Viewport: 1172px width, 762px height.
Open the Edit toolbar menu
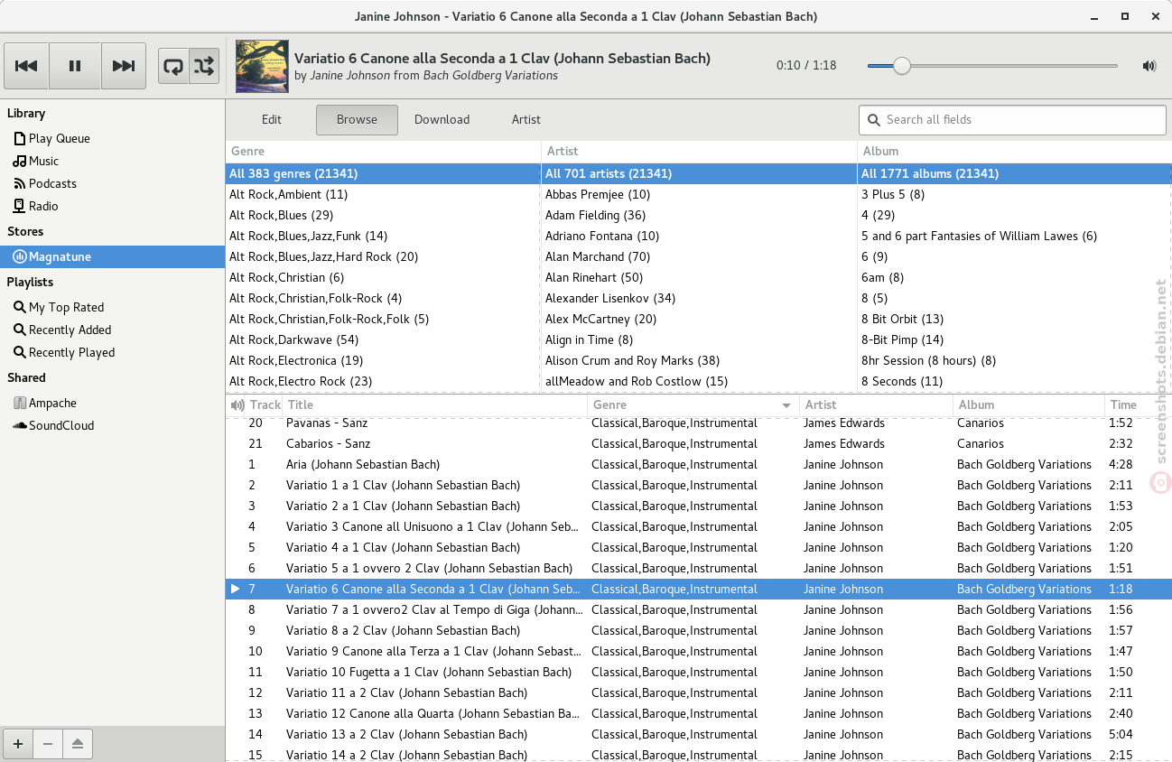272,119
